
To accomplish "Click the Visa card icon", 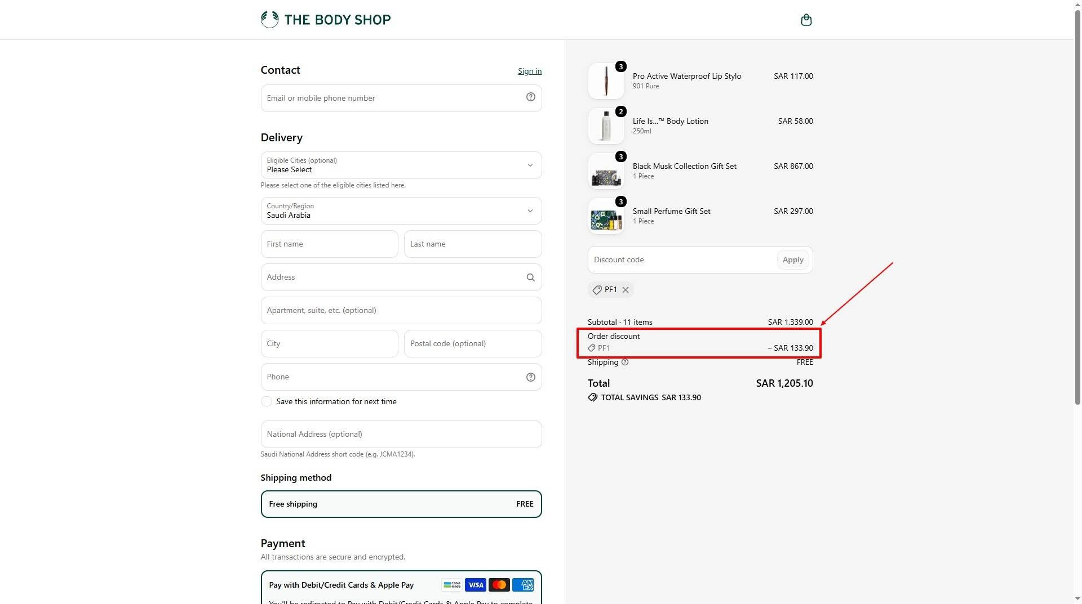I will coord(476,585).
